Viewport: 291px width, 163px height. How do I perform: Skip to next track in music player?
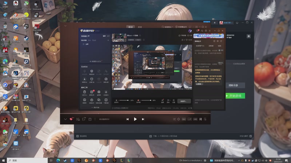[143, 119]
